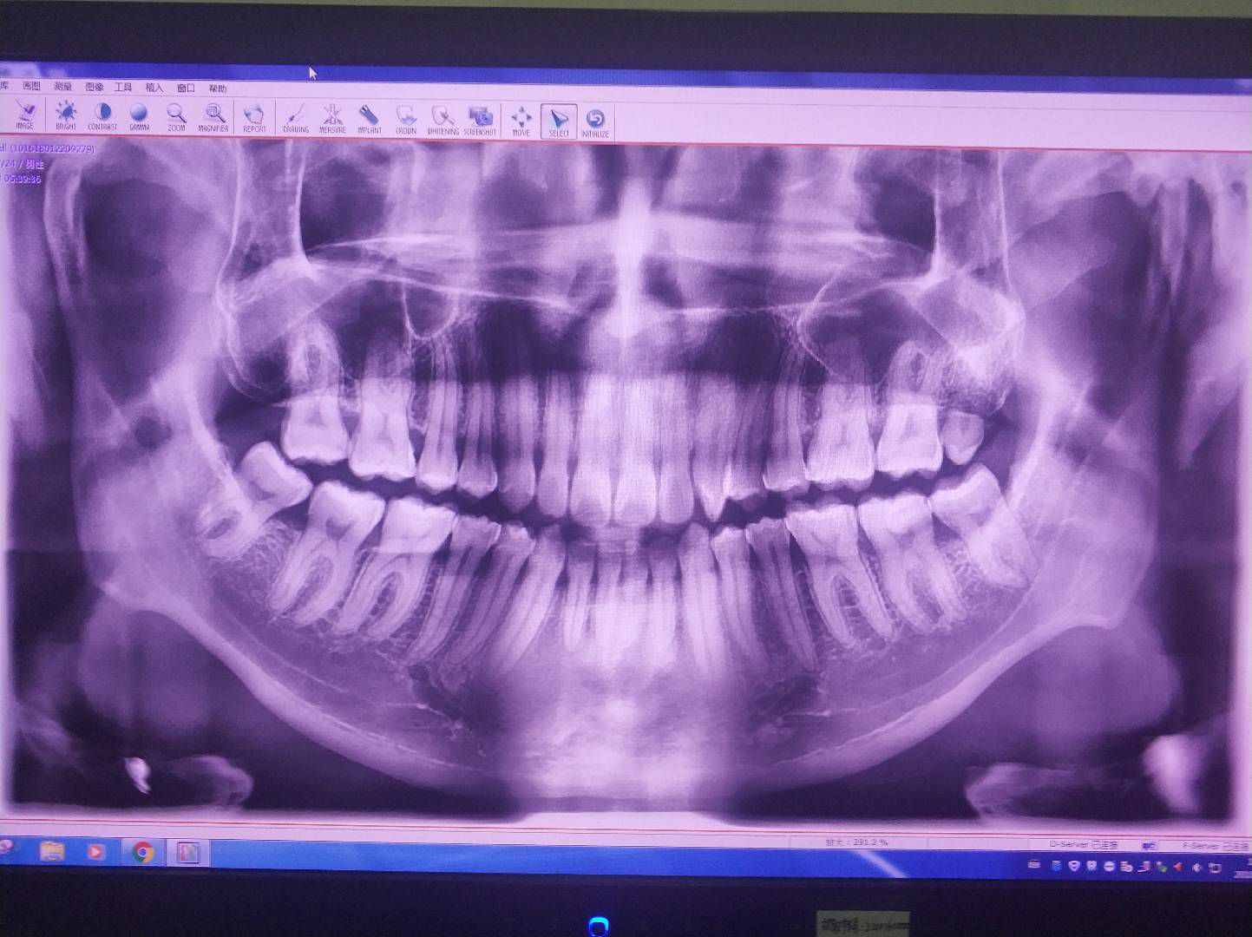The image size is (1252, 937).
Task: Click the F-Server connection status
Action: click(x=1215, y=846)
